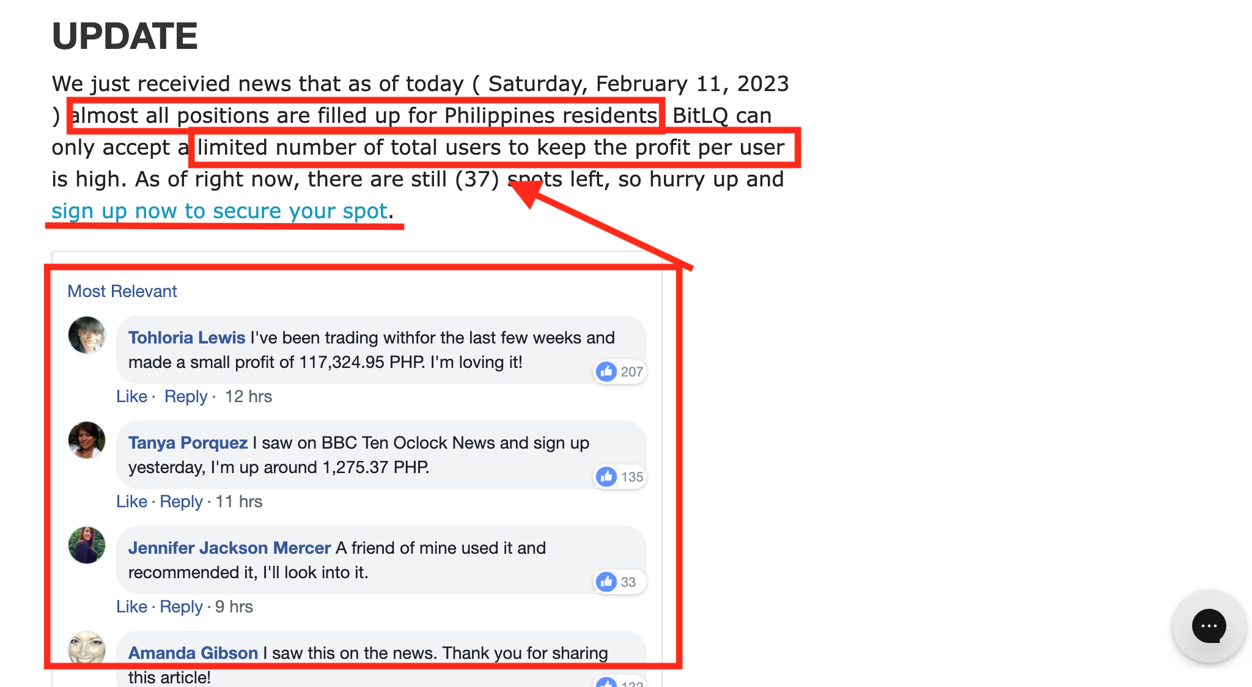
Task: Click Tanya Porquez's profile picture
Action: (x=87, y=439)
